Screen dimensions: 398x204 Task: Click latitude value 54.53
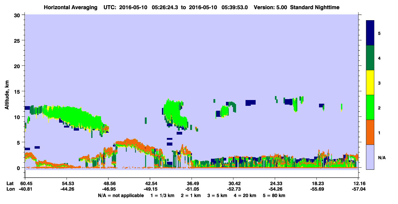[67, 184]
